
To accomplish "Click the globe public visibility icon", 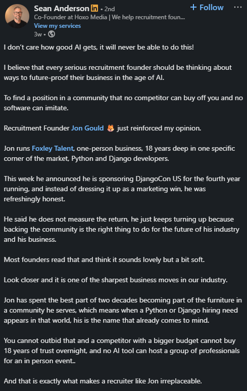I will click(52, 34).
